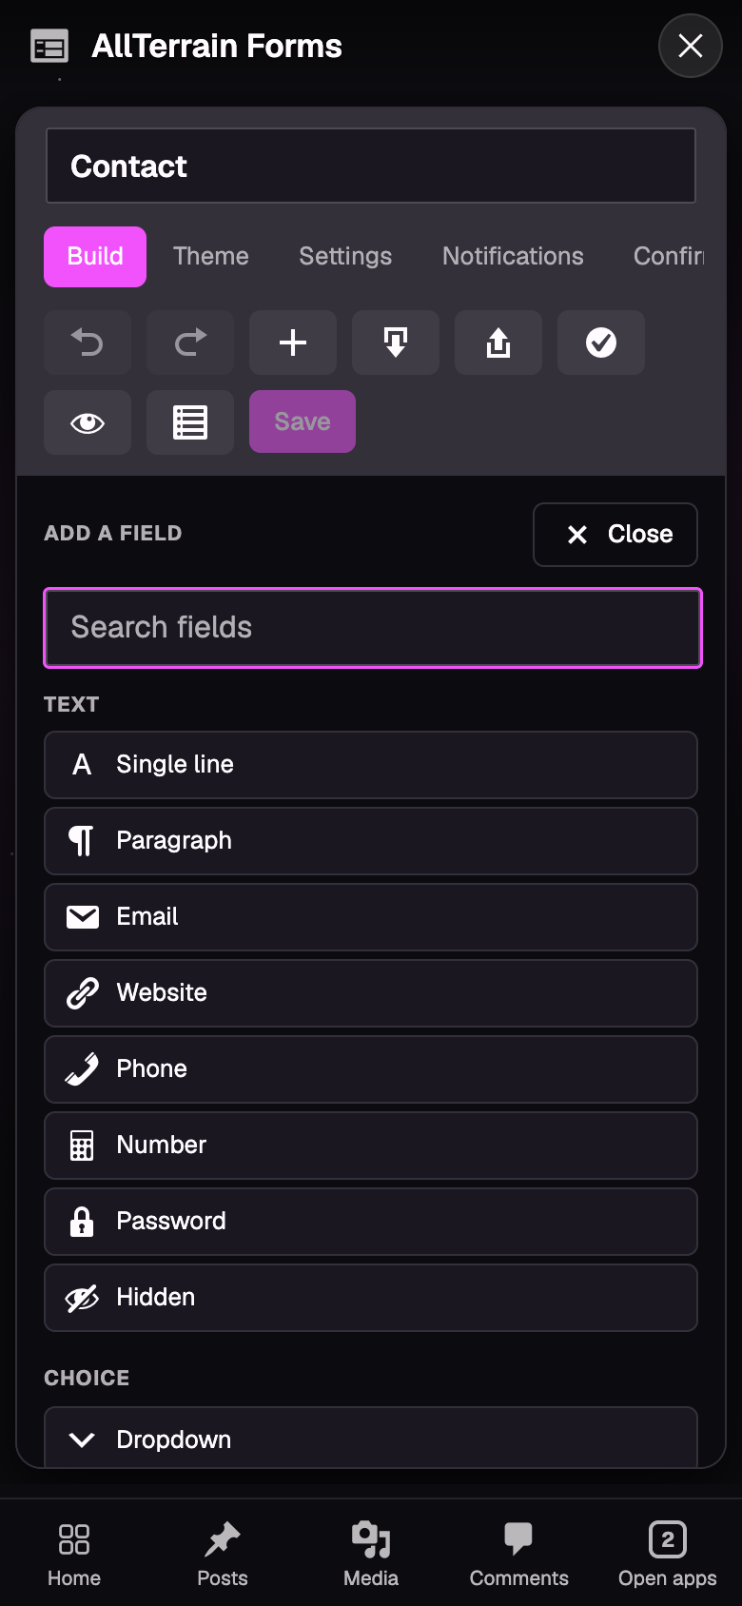
Task: Add a Password field
Action: (x=371, y=1222)
